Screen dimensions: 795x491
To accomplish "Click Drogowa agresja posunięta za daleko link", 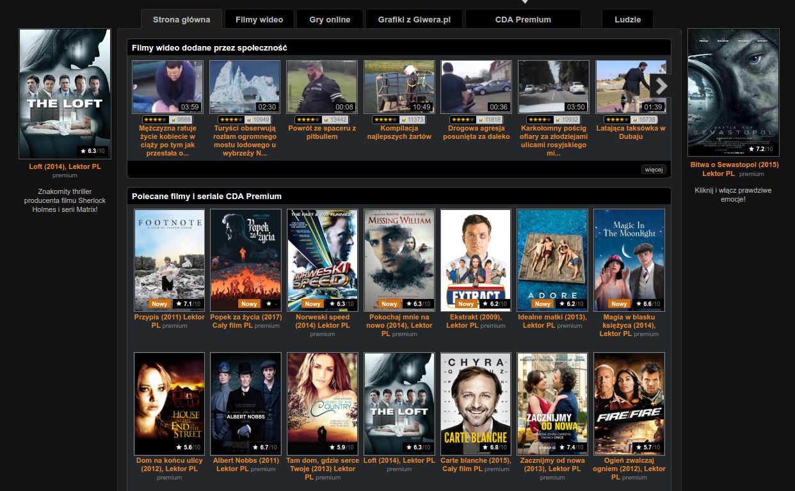I will point(476,133).
